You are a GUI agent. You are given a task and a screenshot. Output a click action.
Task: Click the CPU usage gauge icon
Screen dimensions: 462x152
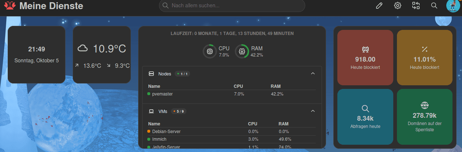click(x=209, y=51)
